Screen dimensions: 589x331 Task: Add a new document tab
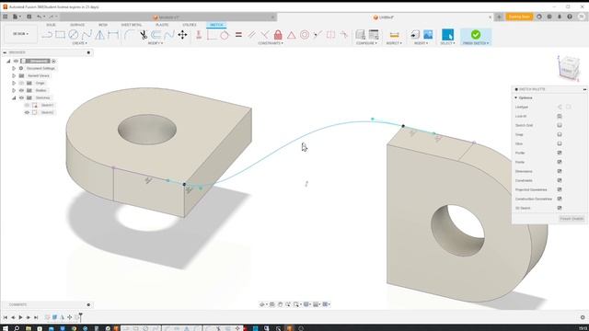[x=499, y=17]
